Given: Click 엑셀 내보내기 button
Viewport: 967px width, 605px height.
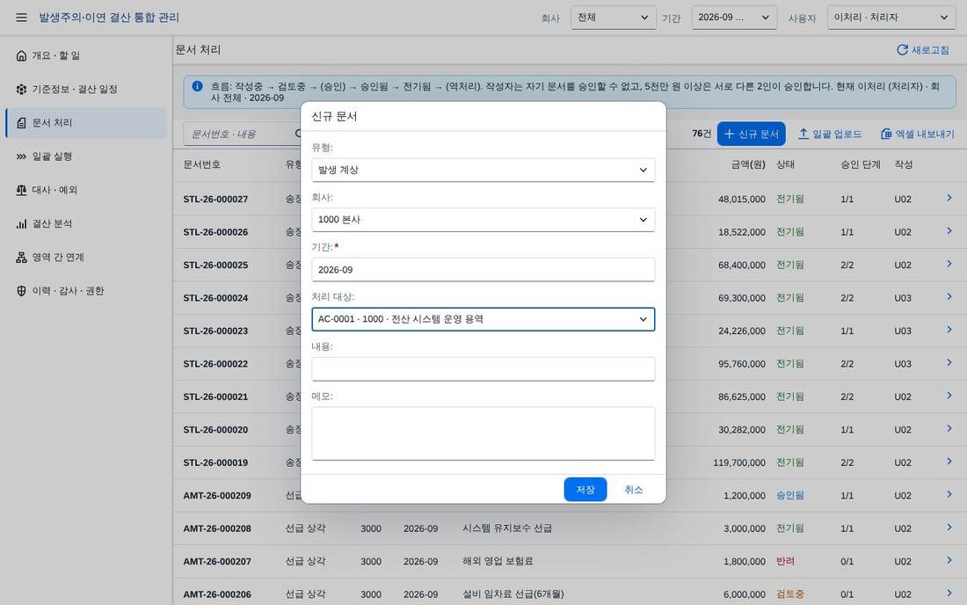Looking at the screenshot, I should (x=917, y=134).
